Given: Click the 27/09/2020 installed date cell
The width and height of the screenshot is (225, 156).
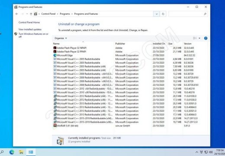Looking at the screenshot, I should click(x=158, y=55).
